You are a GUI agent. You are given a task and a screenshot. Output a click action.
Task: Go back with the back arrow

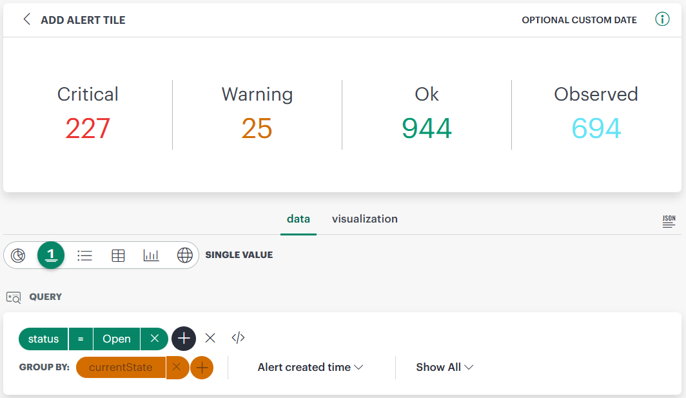[26, 19]
